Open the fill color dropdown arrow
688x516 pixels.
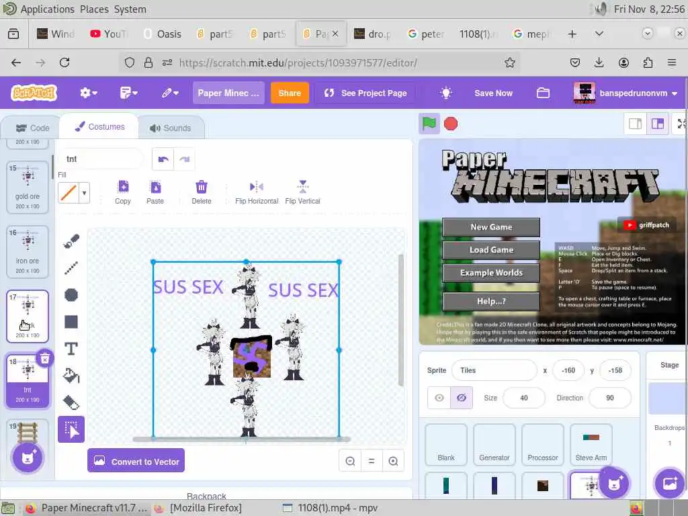[84, 193]
